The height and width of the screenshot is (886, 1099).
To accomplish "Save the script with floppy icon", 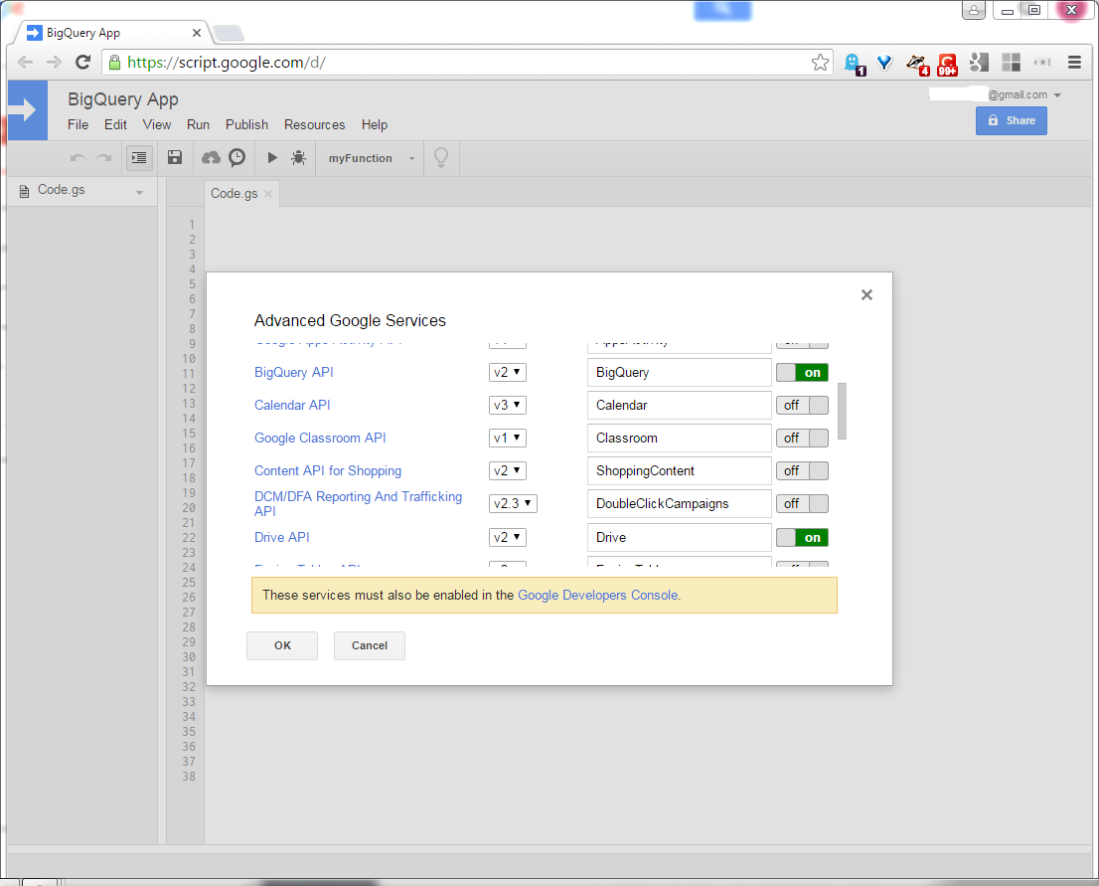I will coord(175,157).
